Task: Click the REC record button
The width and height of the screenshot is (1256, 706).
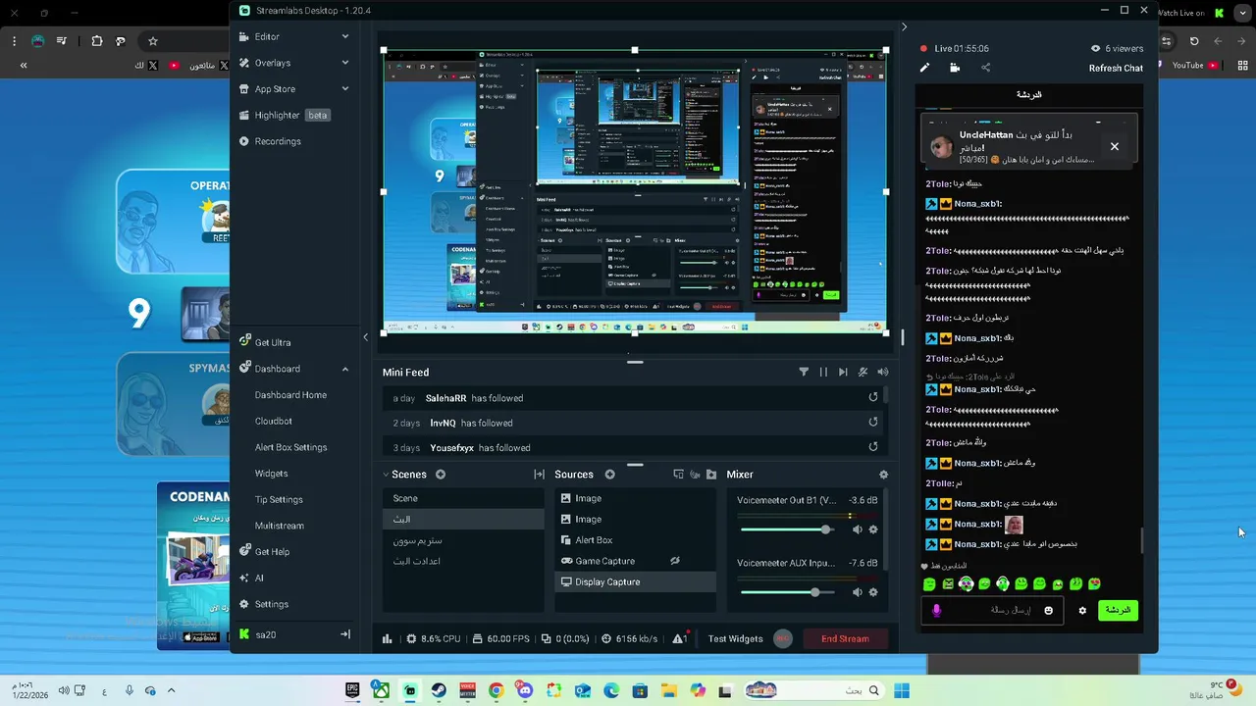Action: pyautogui.click(x=783, y=638)
